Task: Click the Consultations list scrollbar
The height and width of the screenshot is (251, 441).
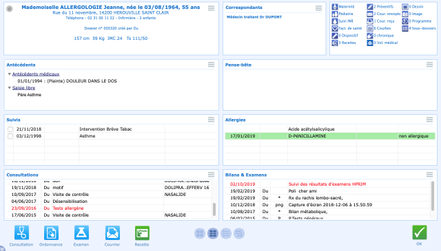Action: [214, 209]
